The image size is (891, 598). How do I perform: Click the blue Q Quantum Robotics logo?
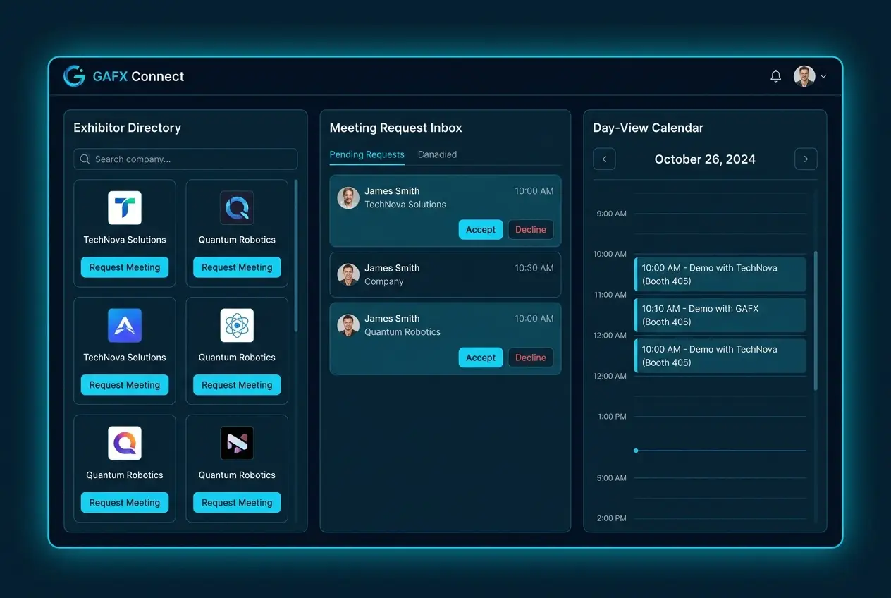237,208
